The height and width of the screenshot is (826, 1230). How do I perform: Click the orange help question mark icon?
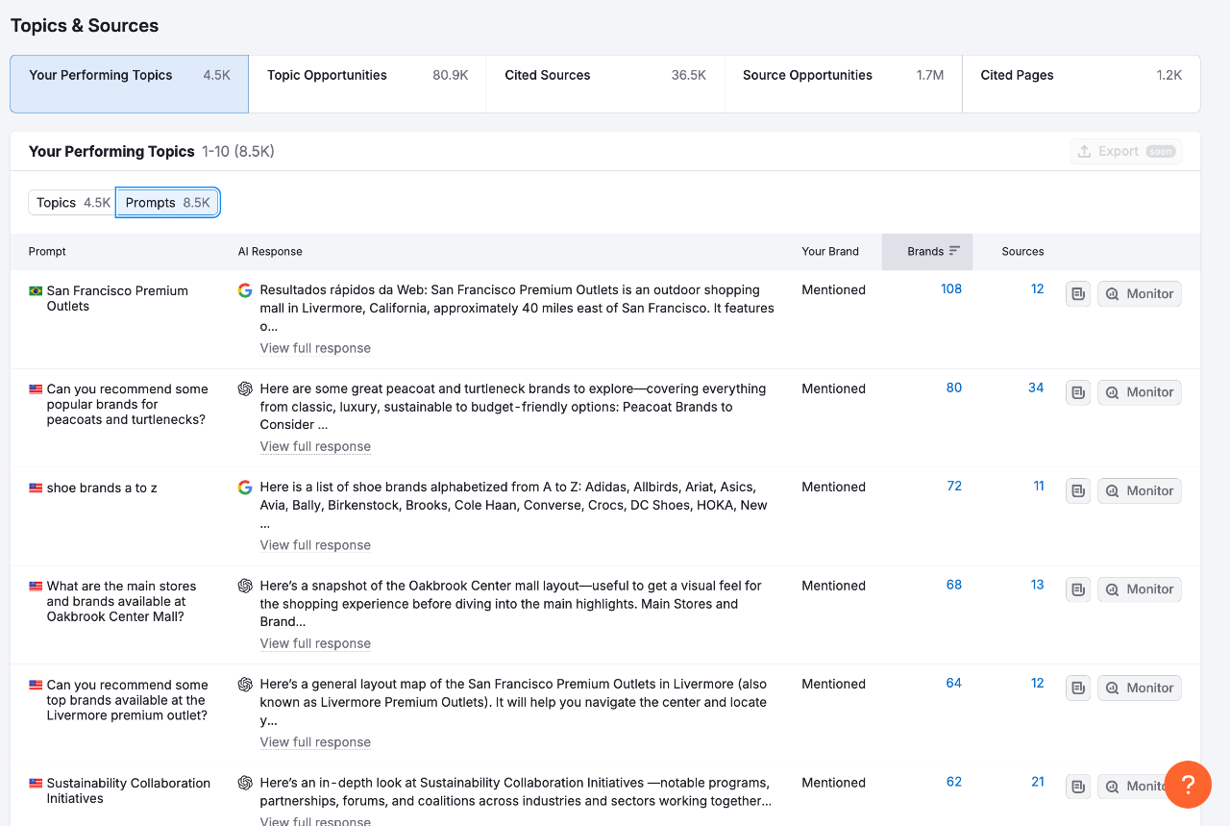pyautogui.click(x=1188, y=784)
